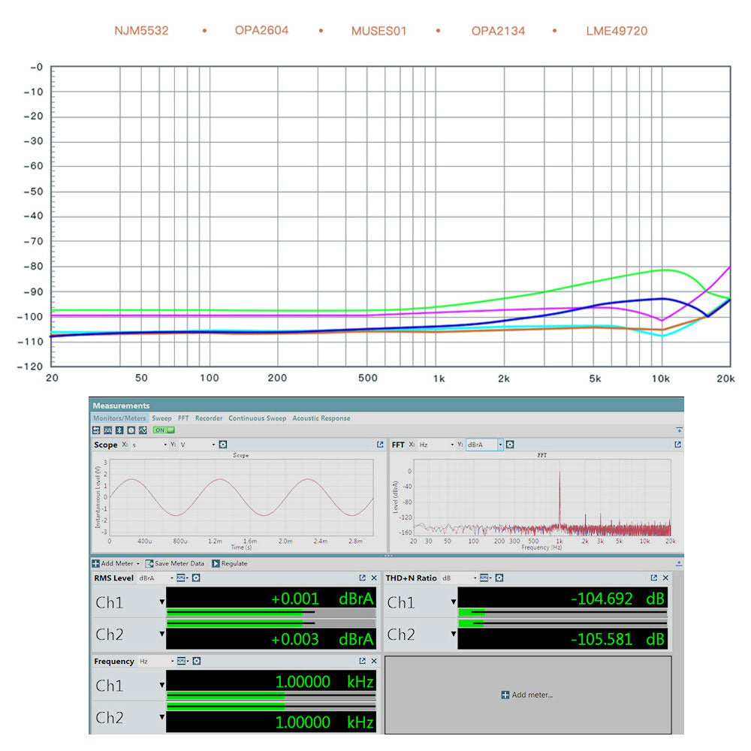Viewport: 751px width, 751px height.
Task: Open the Scope X-axis unit dropdown
Action: pos(165,445)
